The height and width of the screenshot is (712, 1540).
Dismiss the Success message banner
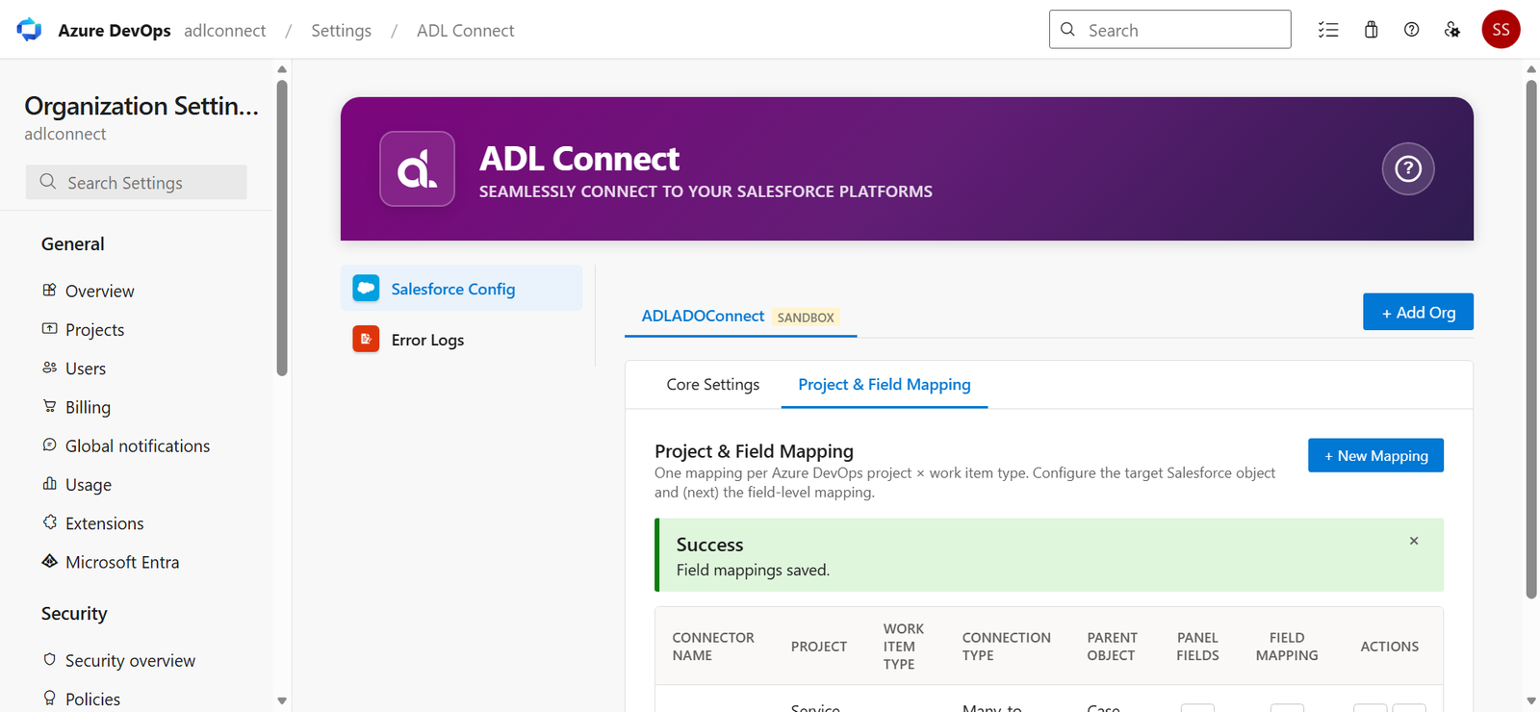click(1414, 541)
